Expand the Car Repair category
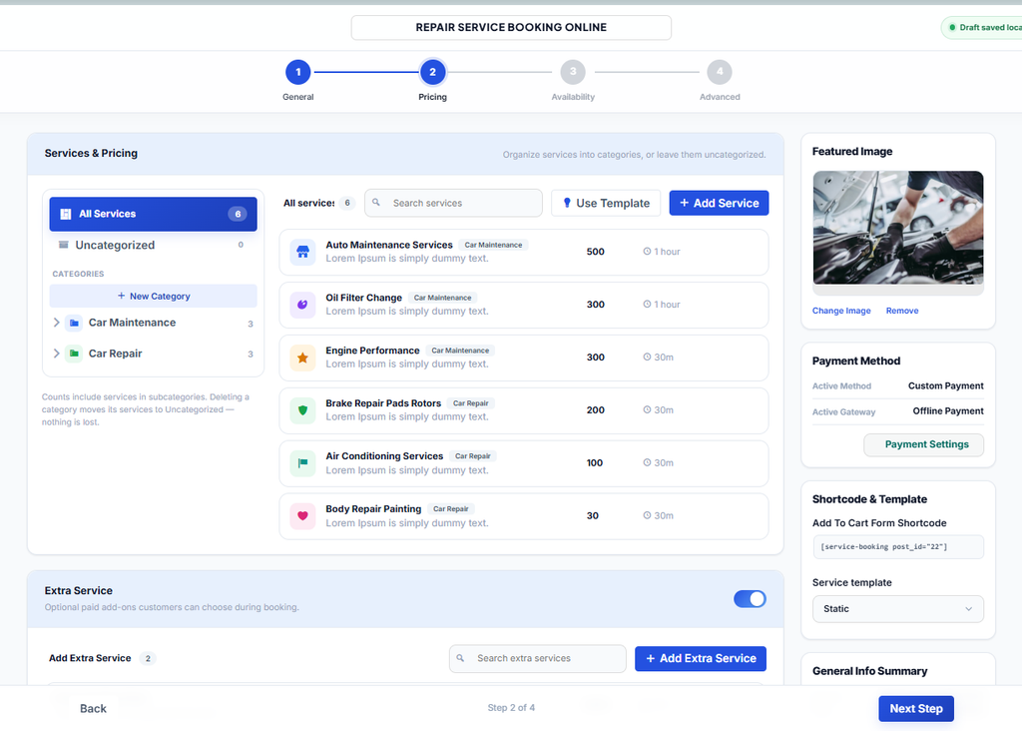The image size is (1022, 731). coord(56,354)
